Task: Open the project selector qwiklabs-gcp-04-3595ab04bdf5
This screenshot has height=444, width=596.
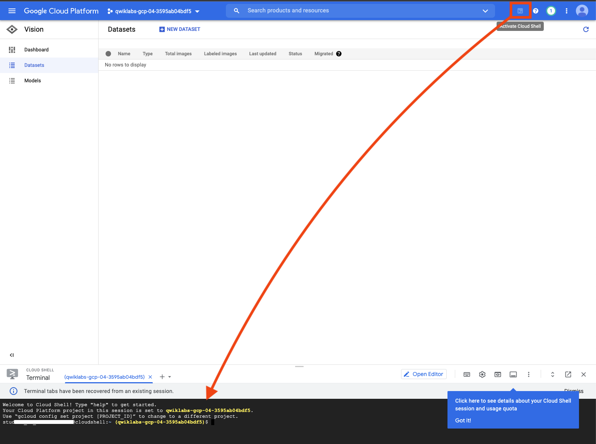Action: tap(154, 11)
